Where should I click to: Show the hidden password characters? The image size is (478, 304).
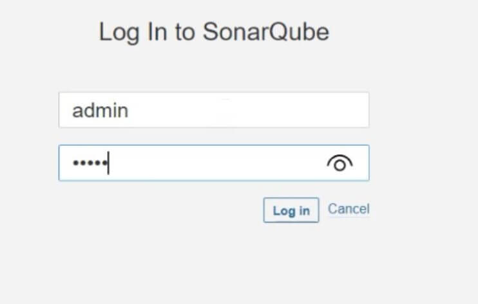point(339,163)
